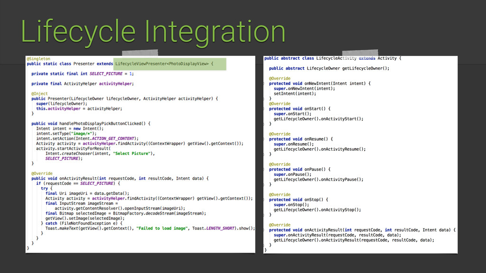The height and width of the screenshot is (273, 486).
Task: Click the LifecycleActivity class declaration line
Action: tap(333, 58)
